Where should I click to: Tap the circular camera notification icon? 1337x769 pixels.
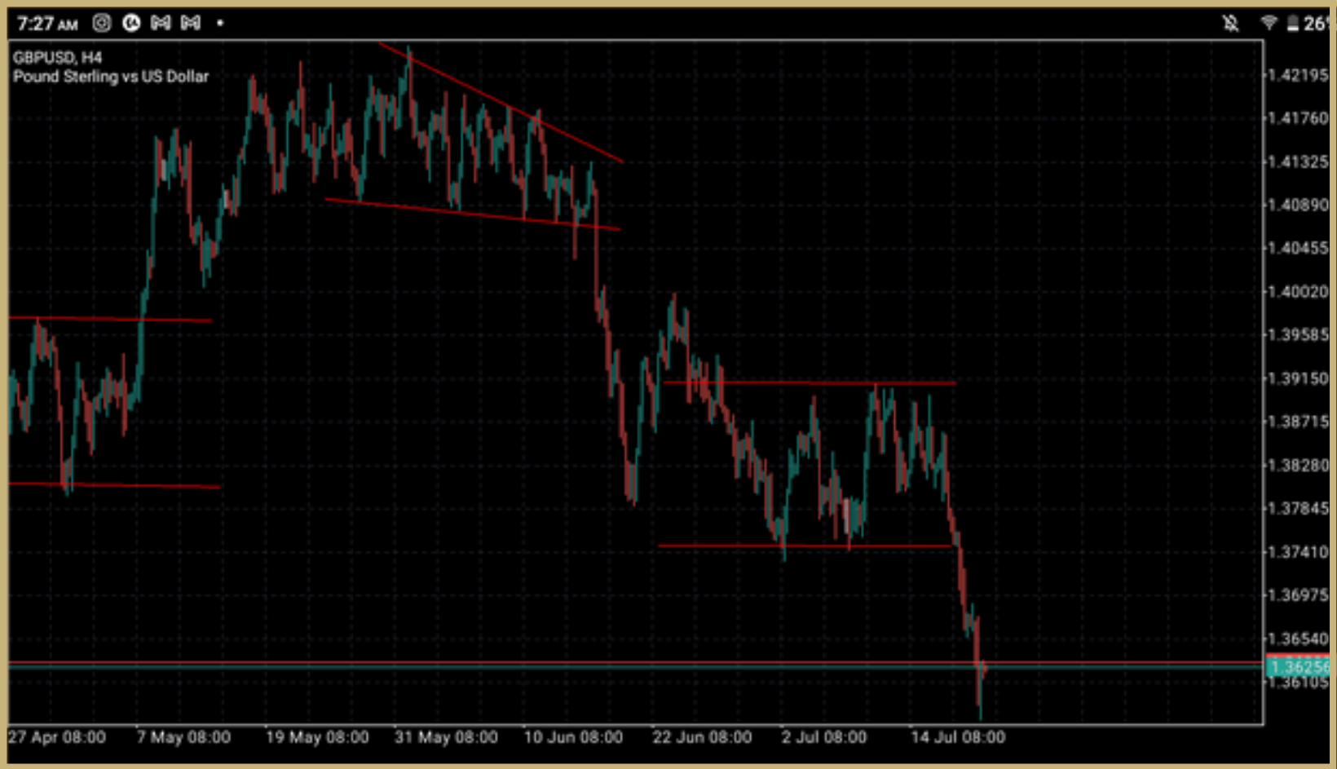click(101, 23)
